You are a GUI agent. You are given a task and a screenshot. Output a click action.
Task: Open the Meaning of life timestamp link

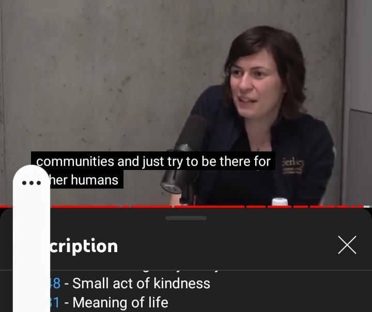point(55,302)
